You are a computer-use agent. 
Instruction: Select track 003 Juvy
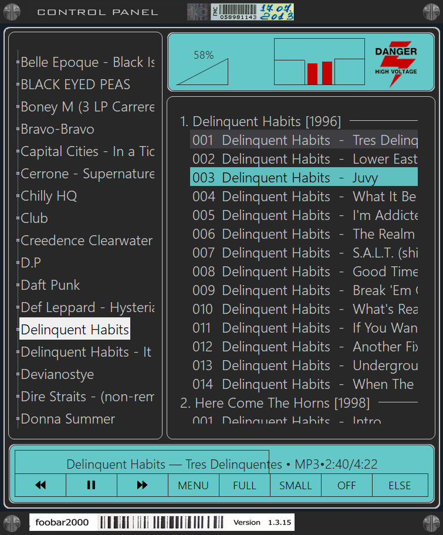click(x=304, y=177)
